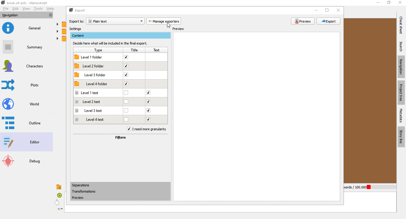Expand the Separations settings section
The width and height of the screenshot is (406, 219).
click(x=81, y=185)
